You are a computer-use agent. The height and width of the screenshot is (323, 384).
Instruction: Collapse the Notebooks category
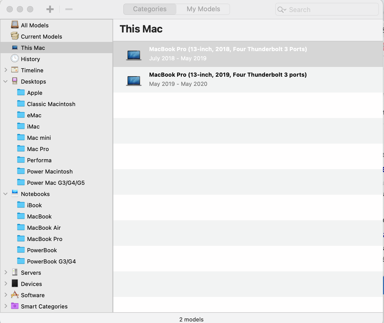pos(6,194)
